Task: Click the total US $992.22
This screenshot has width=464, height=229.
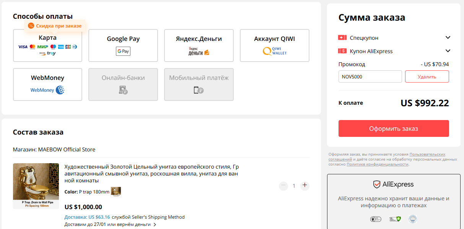Action: click(425, 103)
